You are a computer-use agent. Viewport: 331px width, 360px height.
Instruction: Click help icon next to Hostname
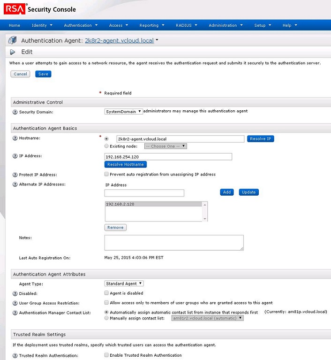(15, 138)
